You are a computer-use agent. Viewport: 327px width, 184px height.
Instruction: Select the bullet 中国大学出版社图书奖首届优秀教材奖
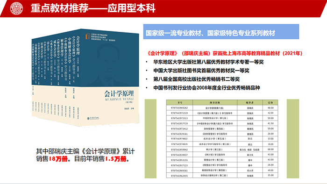pyautogui.click(x=201, y=71)
